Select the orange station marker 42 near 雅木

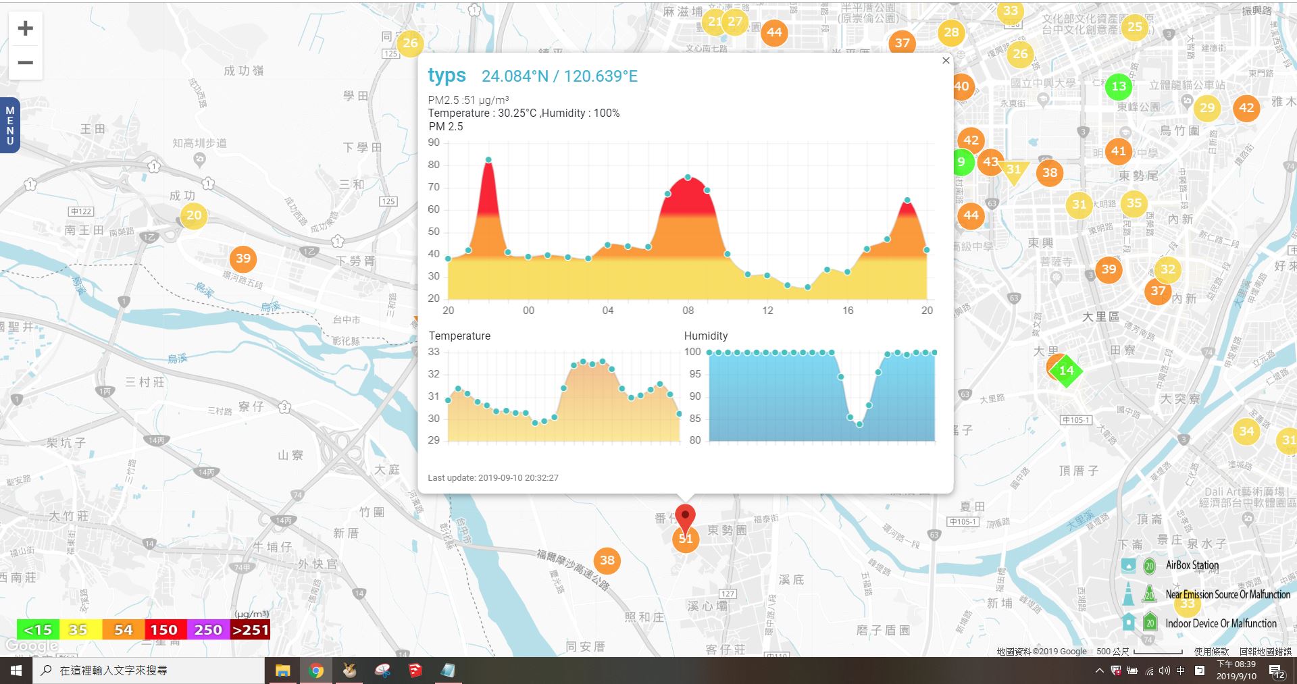pos(1246,107)
